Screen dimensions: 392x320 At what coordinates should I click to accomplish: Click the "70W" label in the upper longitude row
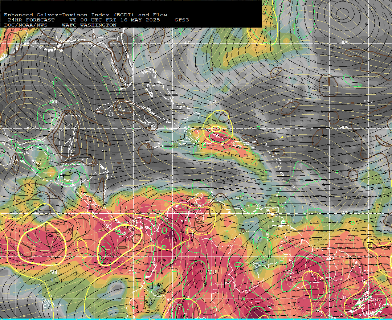click(x=212, y=102)
